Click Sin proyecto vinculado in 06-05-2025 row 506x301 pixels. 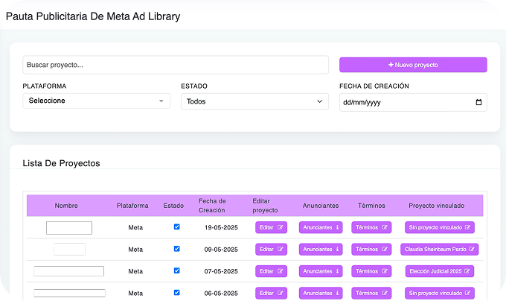tap(440, 294)
